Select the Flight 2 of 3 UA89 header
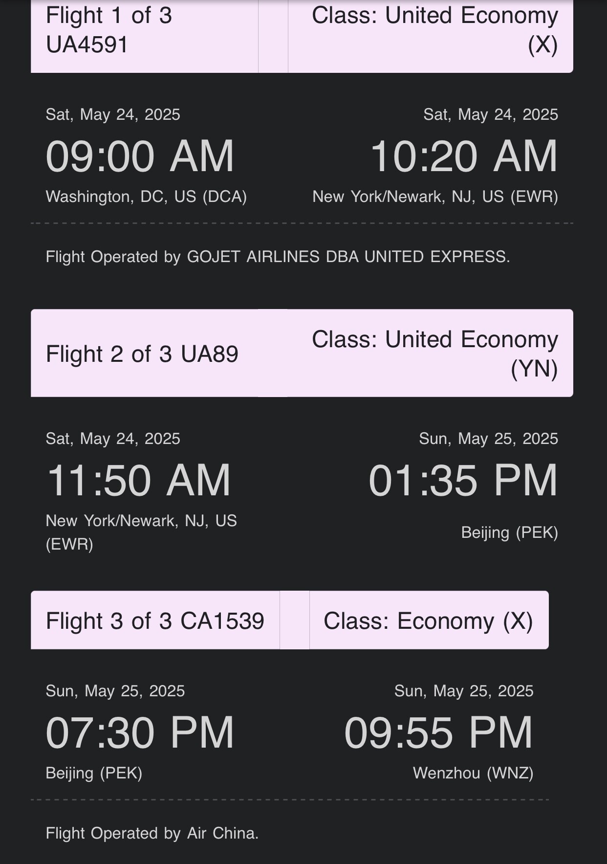Viewport: 607px width, 864px height. pyautogui.click(x=142, y=354)
